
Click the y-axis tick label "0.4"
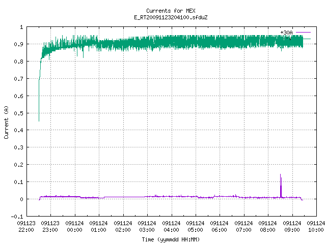18,130
